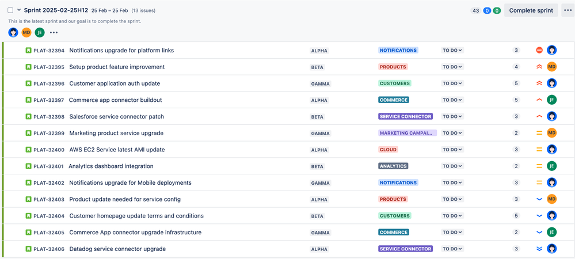Click the story points estimate for PLAT-32404
The height and width of the screenshot is (259, 575).
point(516,216)
